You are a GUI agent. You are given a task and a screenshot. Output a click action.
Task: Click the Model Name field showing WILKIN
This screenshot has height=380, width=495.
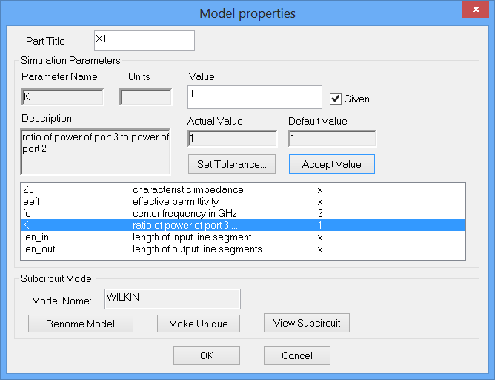tap(173, 298)
